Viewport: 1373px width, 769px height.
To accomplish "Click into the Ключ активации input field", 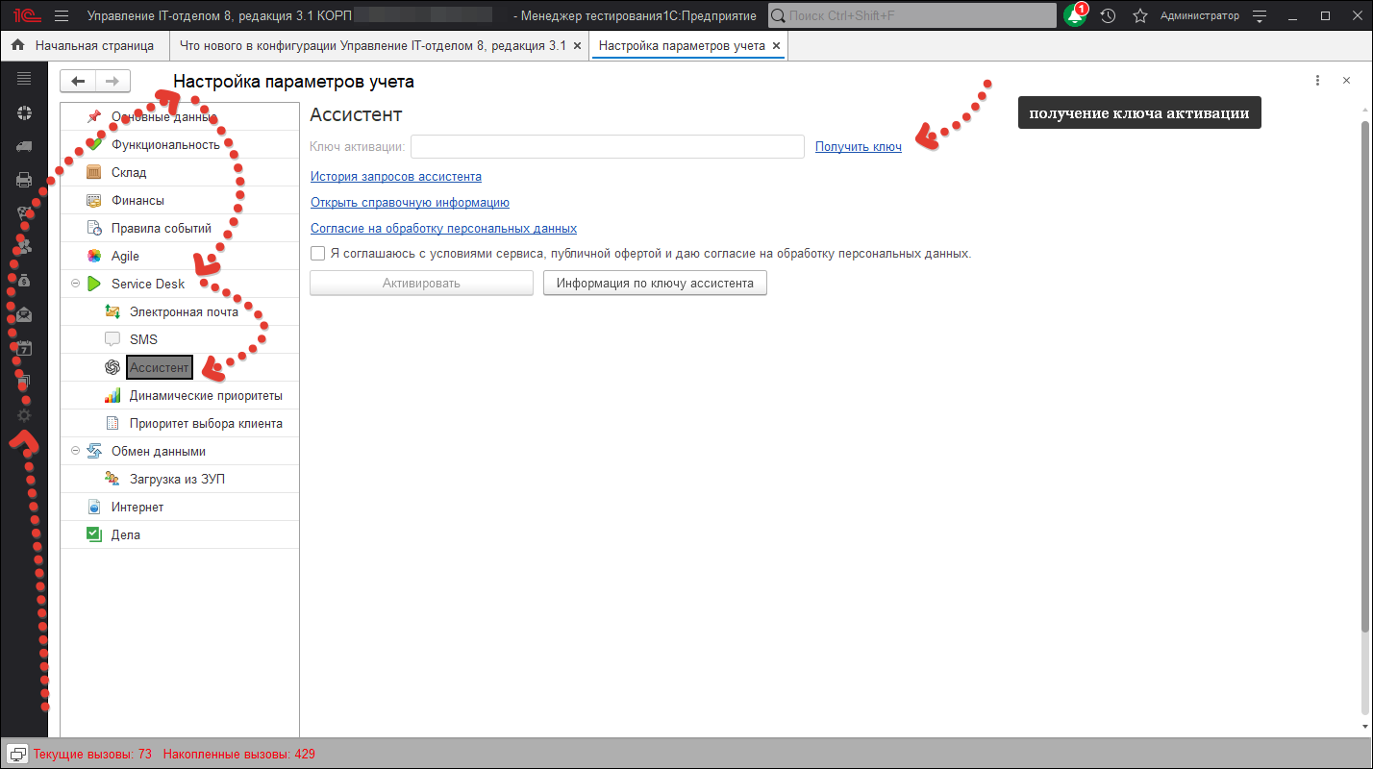I will tap(607, 146).
